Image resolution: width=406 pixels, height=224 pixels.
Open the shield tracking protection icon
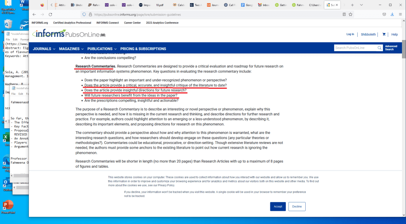[84, 15]
